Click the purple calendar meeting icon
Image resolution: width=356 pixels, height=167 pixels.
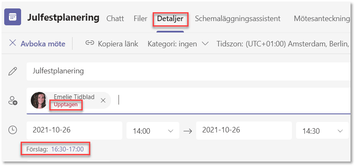coord(13,17)
